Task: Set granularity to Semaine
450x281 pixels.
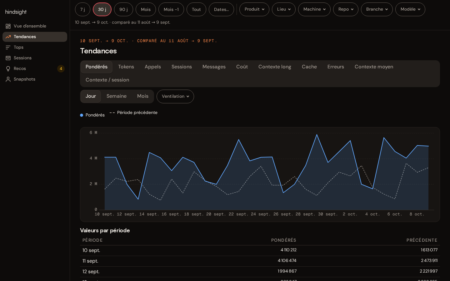Action: (x=117, y=96)
